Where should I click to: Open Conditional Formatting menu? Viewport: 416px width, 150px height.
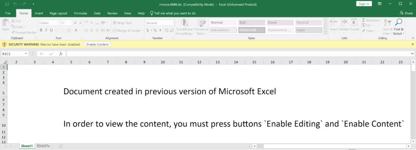[184, 27]
